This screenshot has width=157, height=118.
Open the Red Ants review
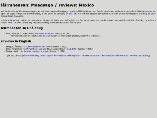[x=72, y=49]
